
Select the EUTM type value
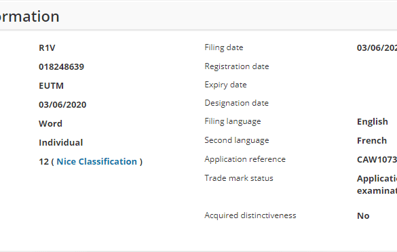pyautogui.click(x=51, y=85)
